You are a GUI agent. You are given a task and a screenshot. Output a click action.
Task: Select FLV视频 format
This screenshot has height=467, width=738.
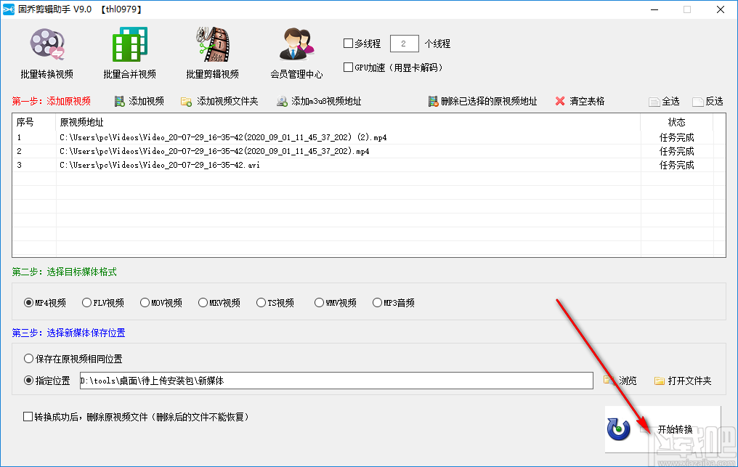[103, 303]
